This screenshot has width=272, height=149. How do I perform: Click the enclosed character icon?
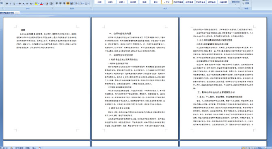pos(51,4)
